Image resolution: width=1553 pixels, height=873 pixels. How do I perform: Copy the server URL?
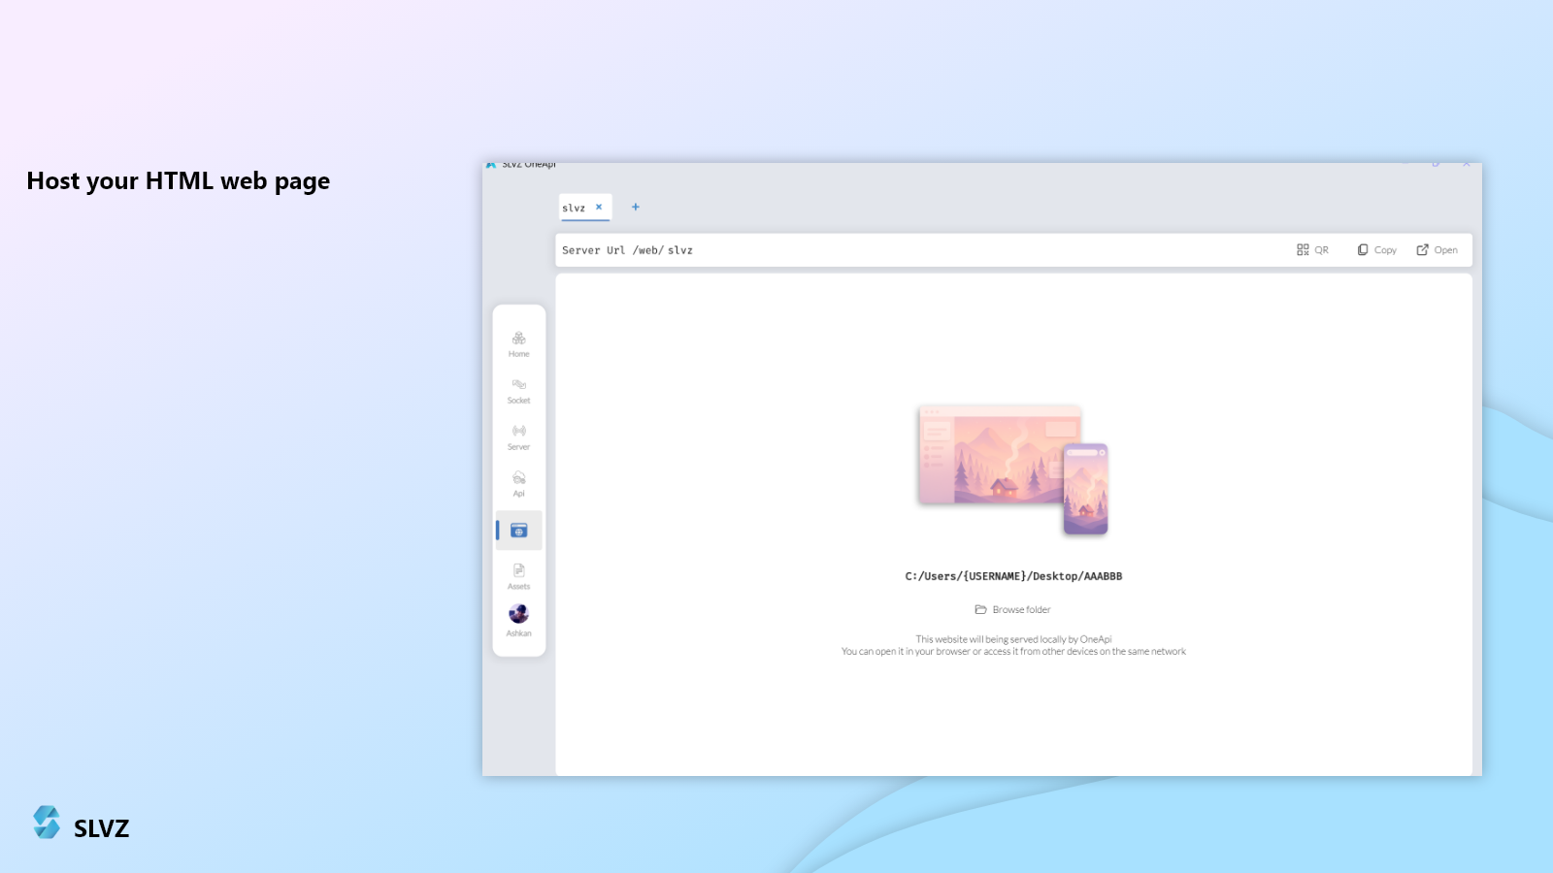(1376, 250)
